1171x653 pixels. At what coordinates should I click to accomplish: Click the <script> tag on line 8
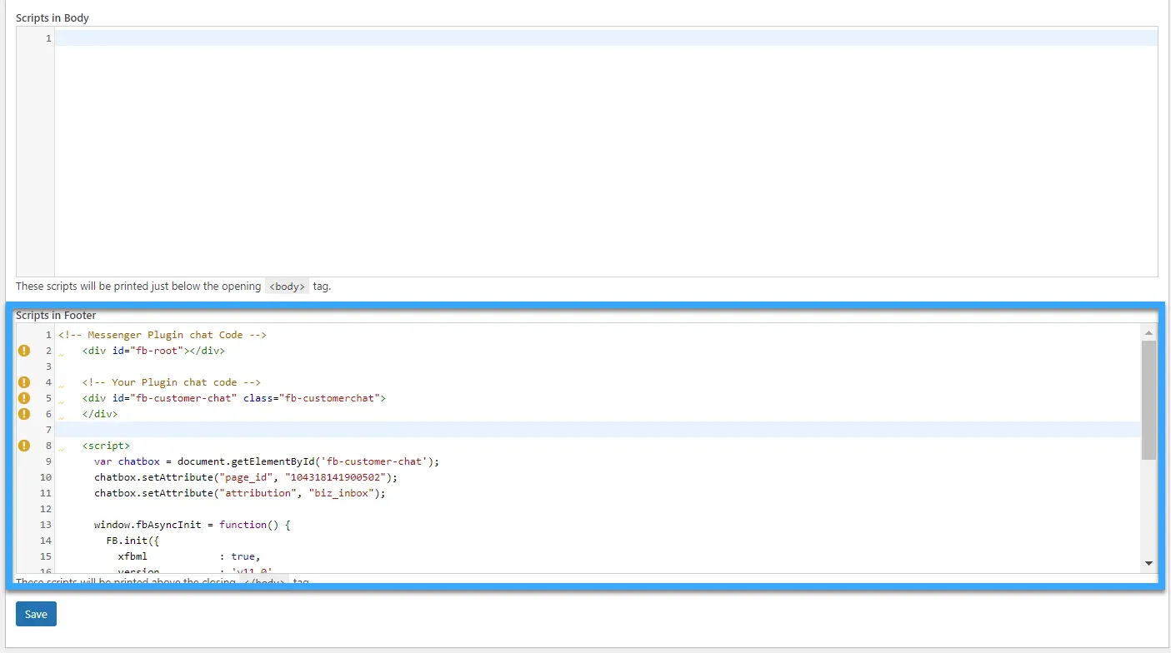coord(106,446)
